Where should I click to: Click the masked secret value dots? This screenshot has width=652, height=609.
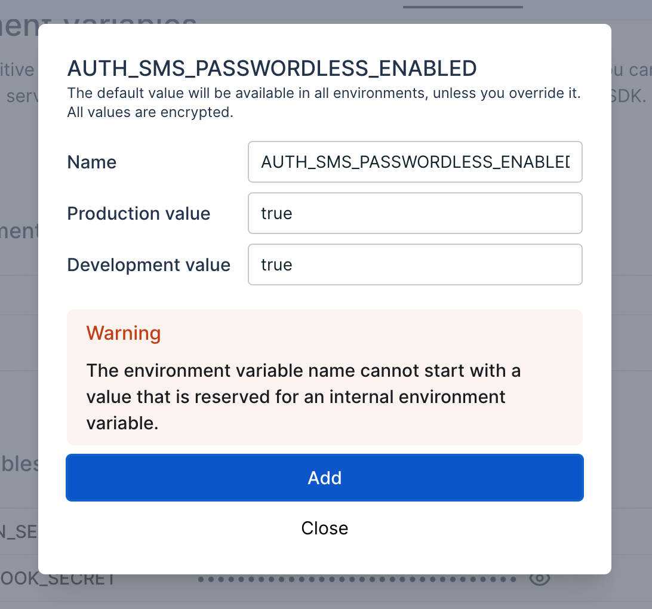click(x=357, y=579)
